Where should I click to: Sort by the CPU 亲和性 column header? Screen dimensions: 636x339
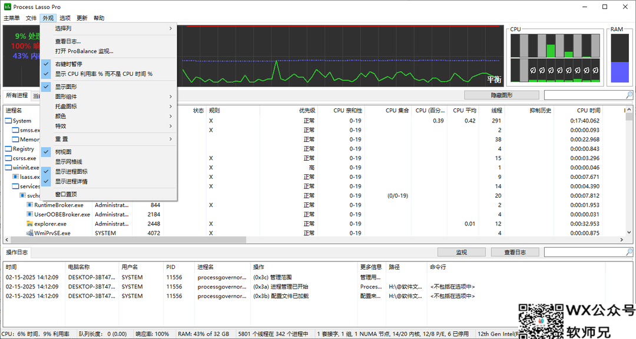341,110
